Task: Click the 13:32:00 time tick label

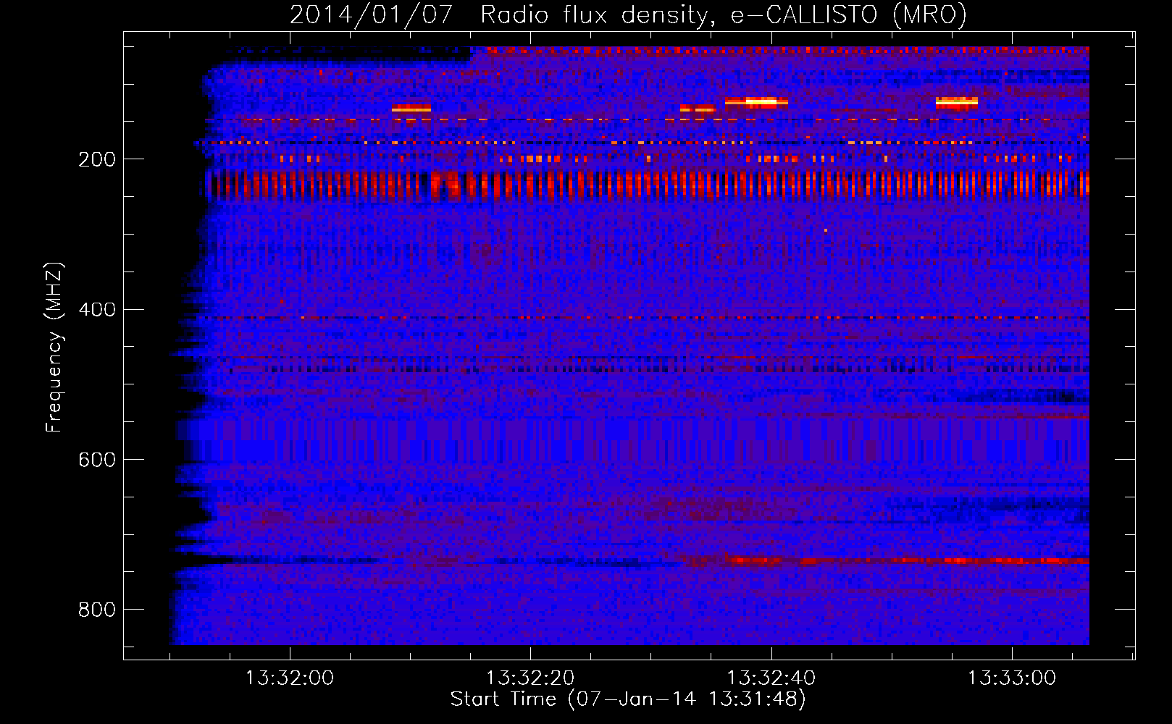Action: (289, 678)
